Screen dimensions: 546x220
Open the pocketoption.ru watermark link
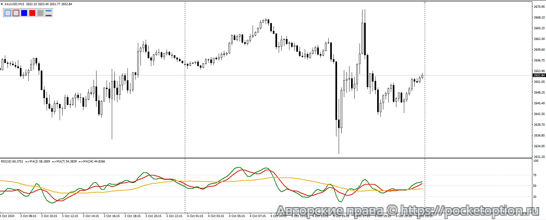coord(469,211)
